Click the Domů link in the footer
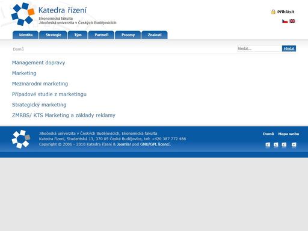Viewport: 308px width, 231px height. pyautogui.click(x=268, y=134)
